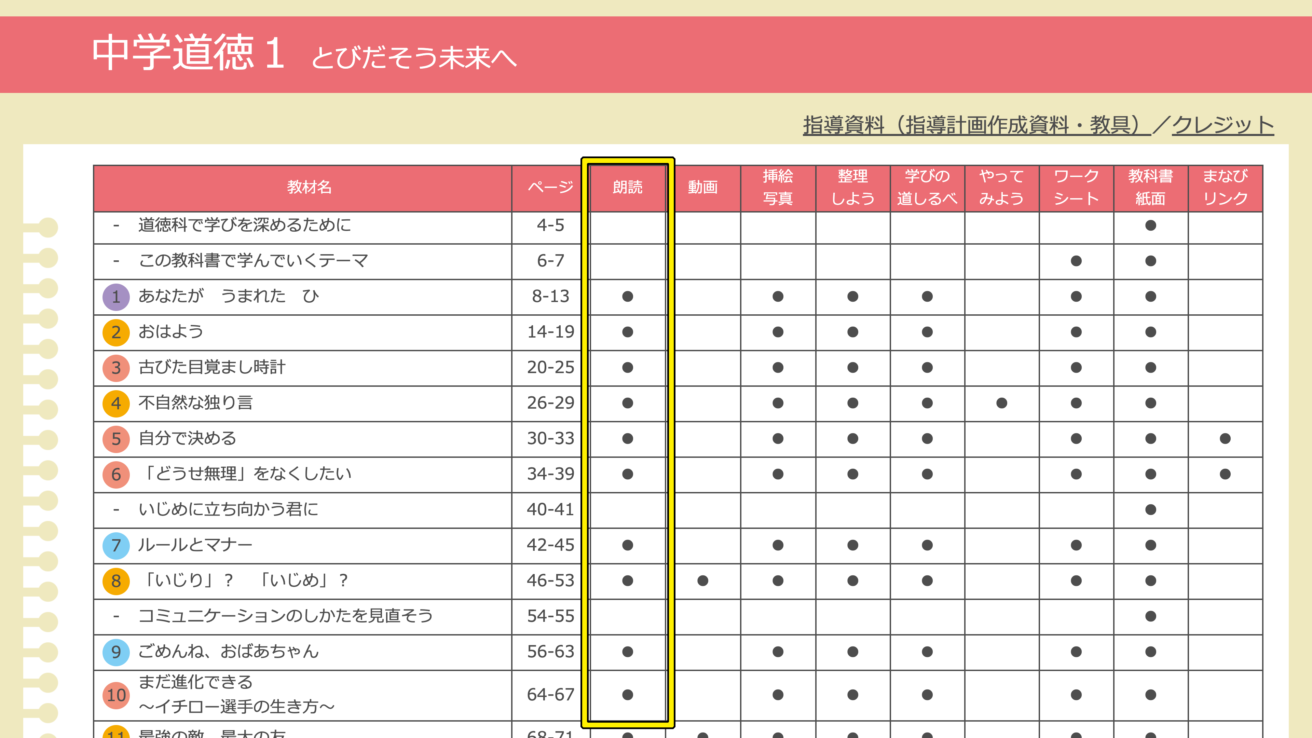Click the 教科書紙面 dot for コミュニケーションのしかたを見直そう
The width and height of the screenshot is (1312, 738).
1150,616
